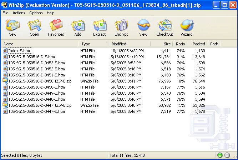The image size is (238, 160).
Task: Select file T05-SG15-050516-D-0447-E.htm
Action: click(x=37, y=111)
